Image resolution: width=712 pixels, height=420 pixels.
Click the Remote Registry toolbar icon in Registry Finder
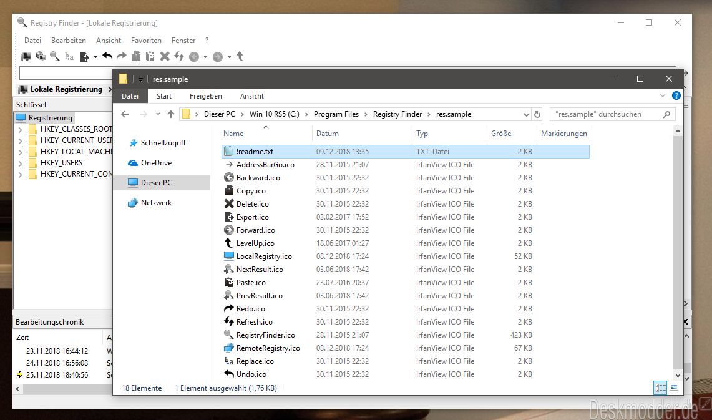click(41, 56)
